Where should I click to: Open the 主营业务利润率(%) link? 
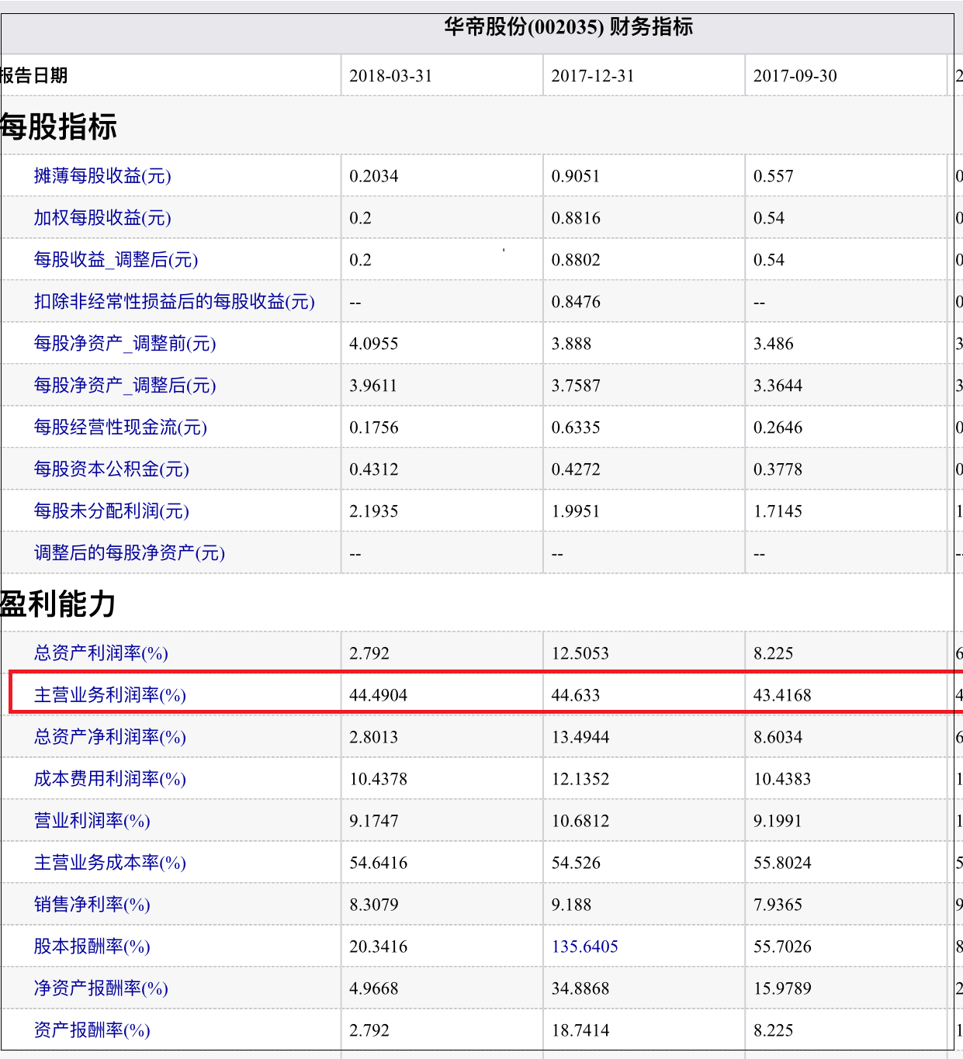109,695
